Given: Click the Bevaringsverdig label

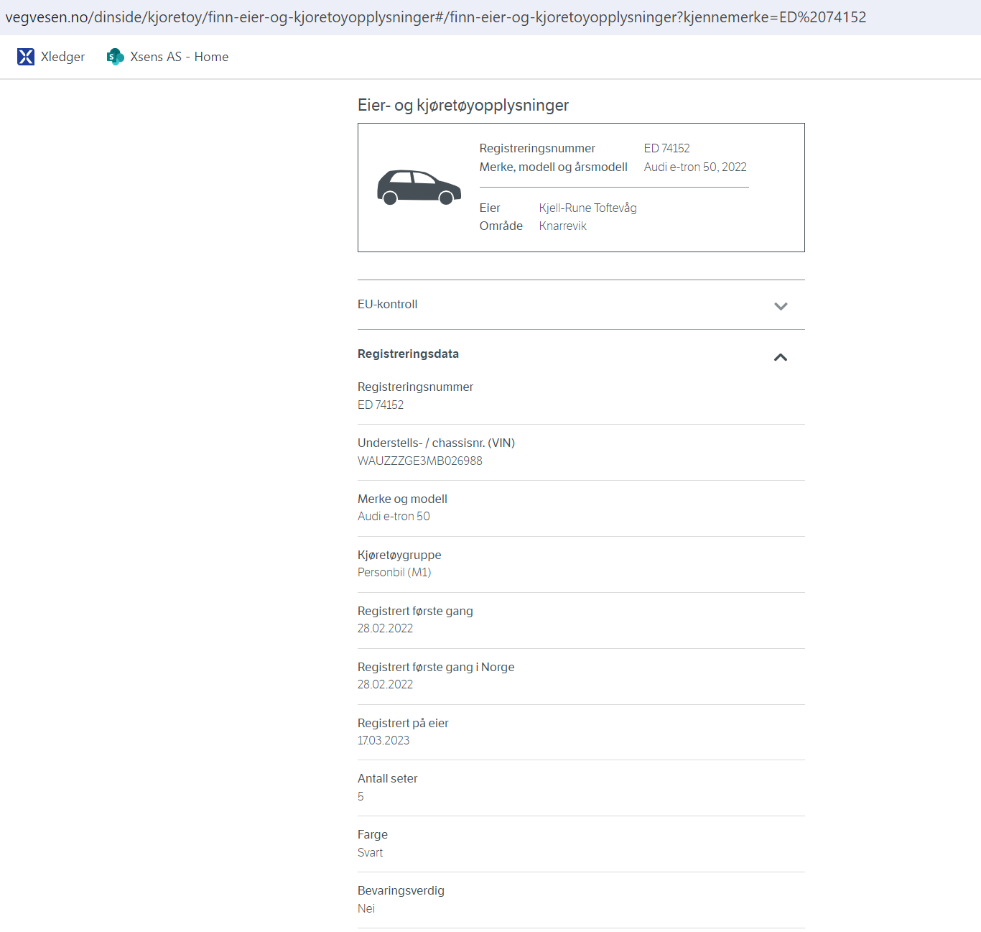Looking at the screenshot, I should click(x=401, y=891).
